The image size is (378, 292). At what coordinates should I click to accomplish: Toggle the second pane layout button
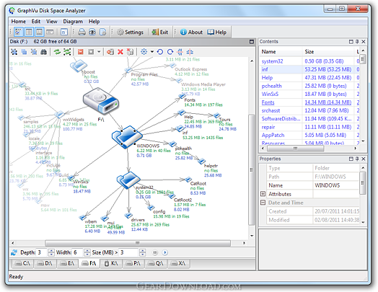29,32
